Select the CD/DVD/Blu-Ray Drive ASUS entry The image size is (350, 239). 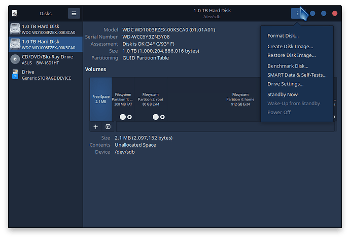tap(46, 59)
